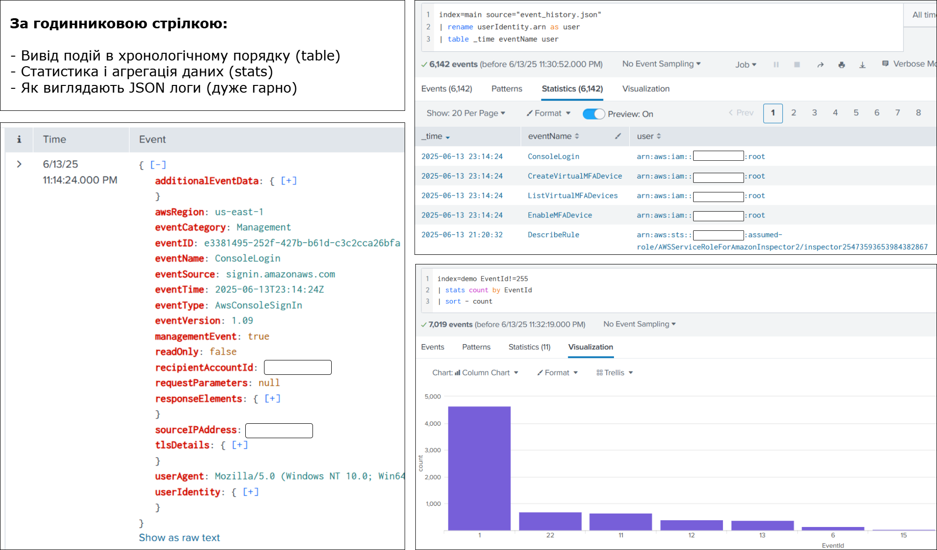This screenshot has width=937, height=550.
Task: Click the tallest bar for EventId 1
Action: [479, 468]
